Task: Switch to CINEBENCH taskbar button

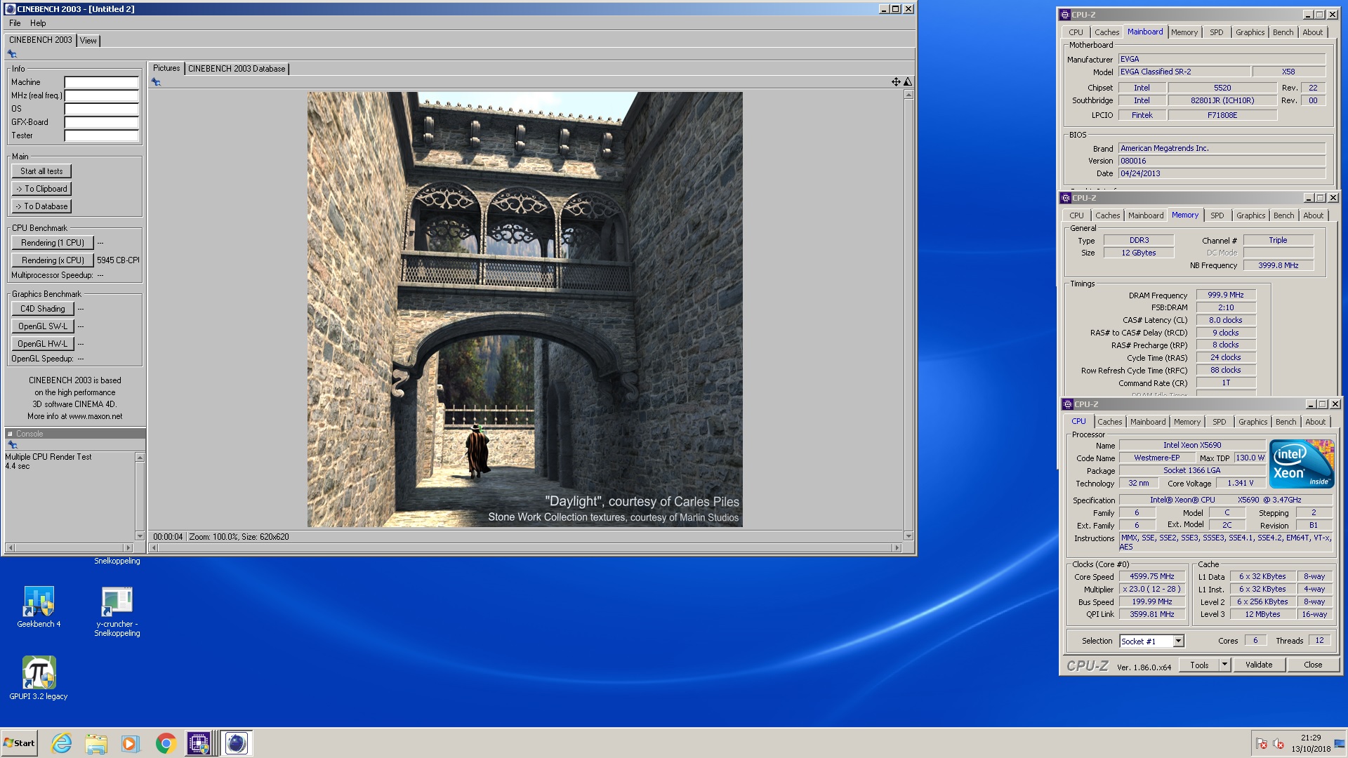Action: pyautogui.click(x=237, y=743)
